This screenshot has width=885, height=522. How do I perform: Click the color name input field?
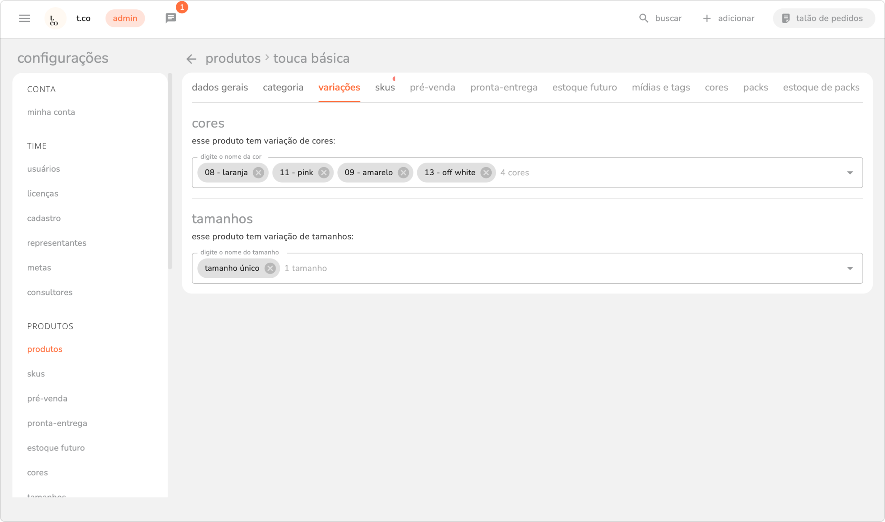coord(673,173)
